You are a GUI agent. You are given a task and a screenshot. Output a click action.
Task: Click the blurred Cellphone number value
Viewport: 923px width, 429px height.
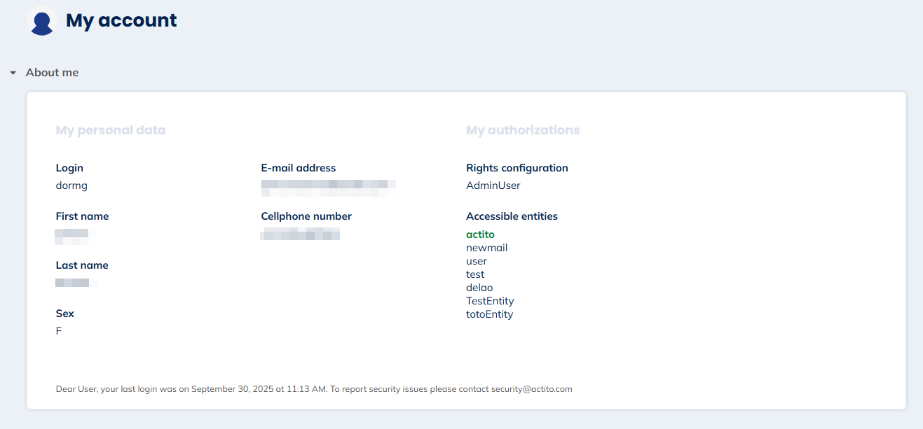[x=300, y=234]
